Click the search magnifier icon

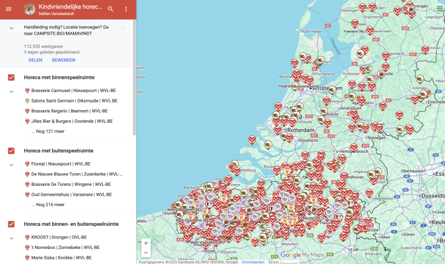(x=111, y=9)
